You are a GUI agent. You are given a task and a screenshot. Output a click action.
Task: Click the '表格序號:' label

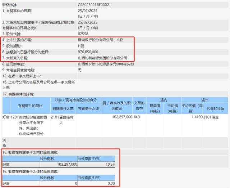[10, 5]
